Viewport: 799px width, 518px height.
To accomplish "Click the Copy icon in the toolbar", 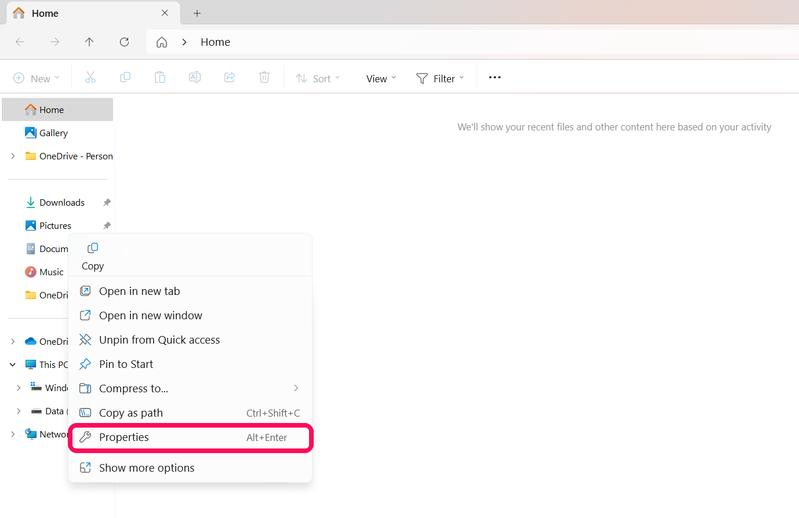I will coord(125,78).
